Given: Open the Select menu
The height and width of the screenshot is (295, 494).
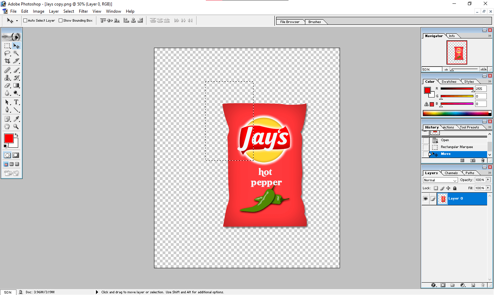Looking at the screenshot, I should coord(69,11).
